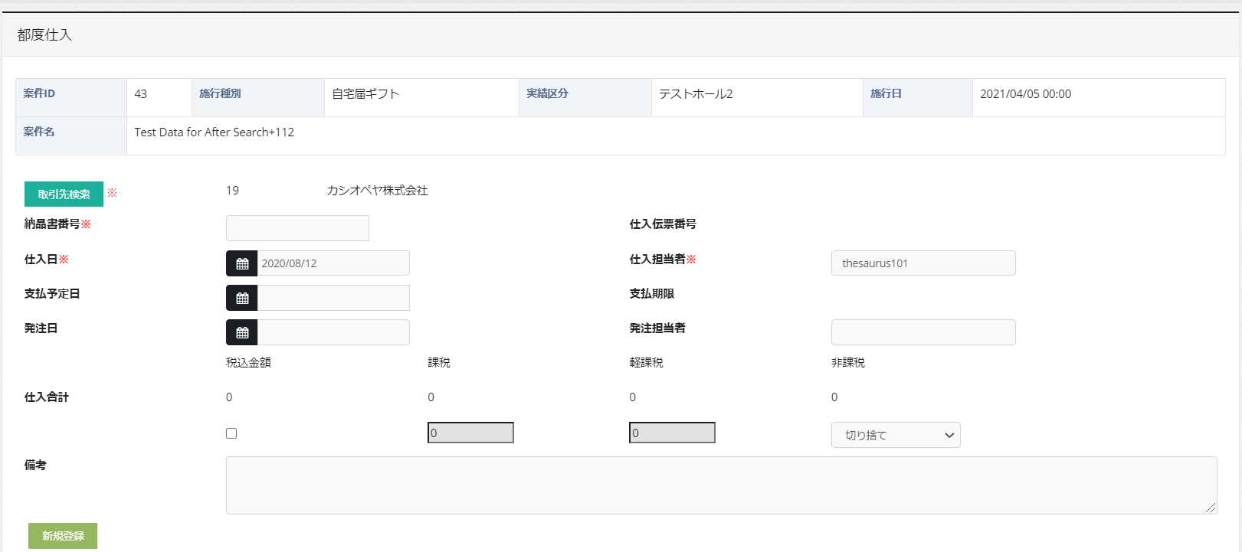Open calendar icon for 発注日

[242, 332]
